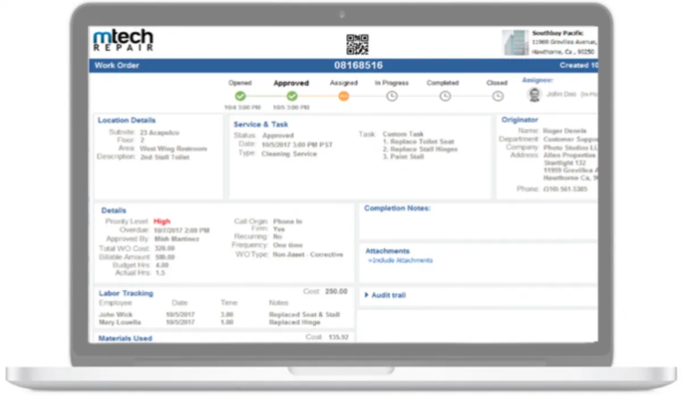Click Approved By value Mish Martinez
The width and height of the screenshot is (682, 395).
177,239
